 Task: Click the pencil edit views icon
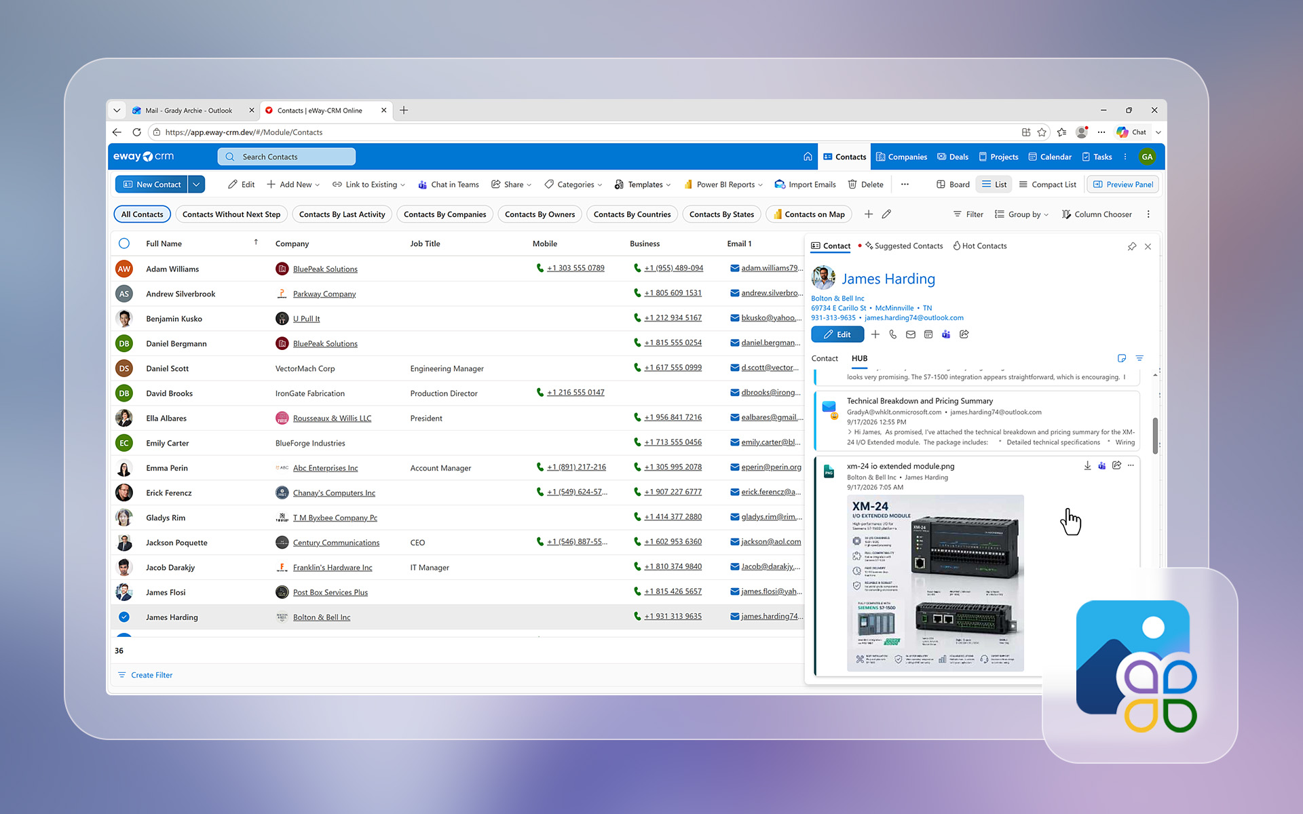click(x=886, y=214)
